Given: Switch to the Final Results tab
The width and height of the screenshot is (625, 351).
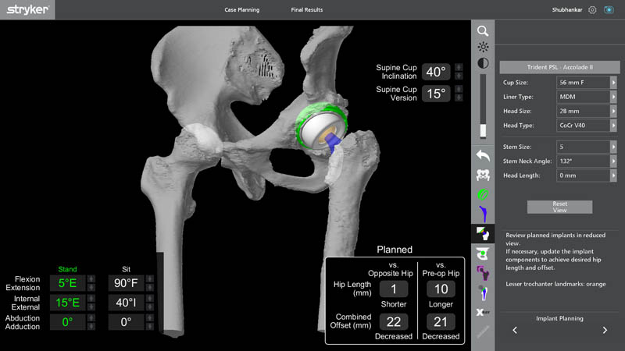Looking at the screenshot, I should coord(307,9).
